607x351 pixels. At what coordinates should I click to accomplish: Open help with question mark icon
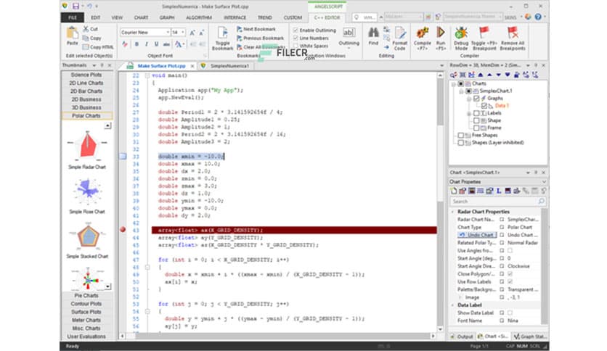click(x=538, y=17)
